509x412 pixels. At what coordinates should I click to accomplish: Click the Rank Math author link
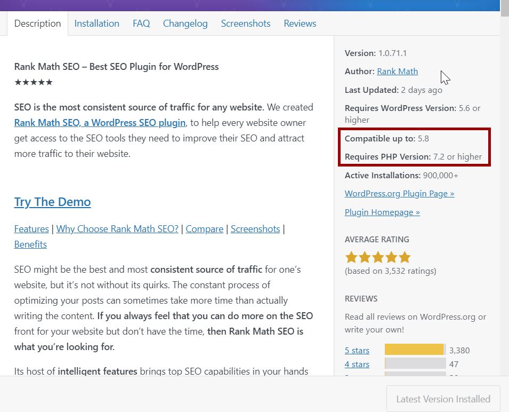click(x=397, y=71)
